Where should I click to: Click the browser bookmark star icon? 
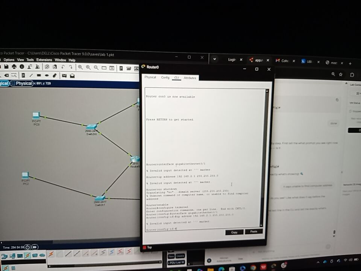point(341,74)
